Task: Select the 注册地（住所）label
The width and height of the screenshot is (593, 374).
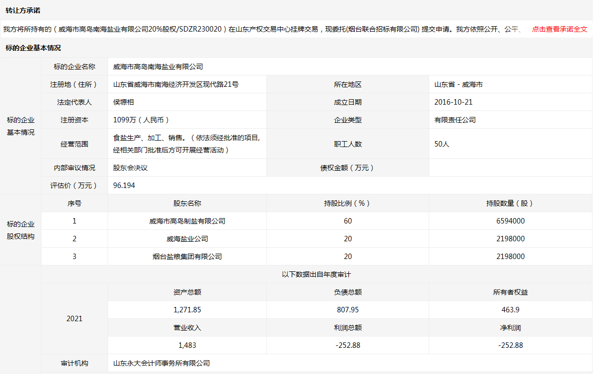Action: [74, 84]
